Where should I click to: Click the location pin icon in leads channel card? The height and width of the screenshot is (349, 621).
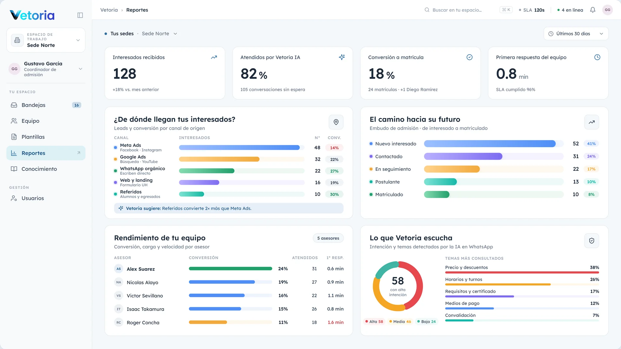336,122
